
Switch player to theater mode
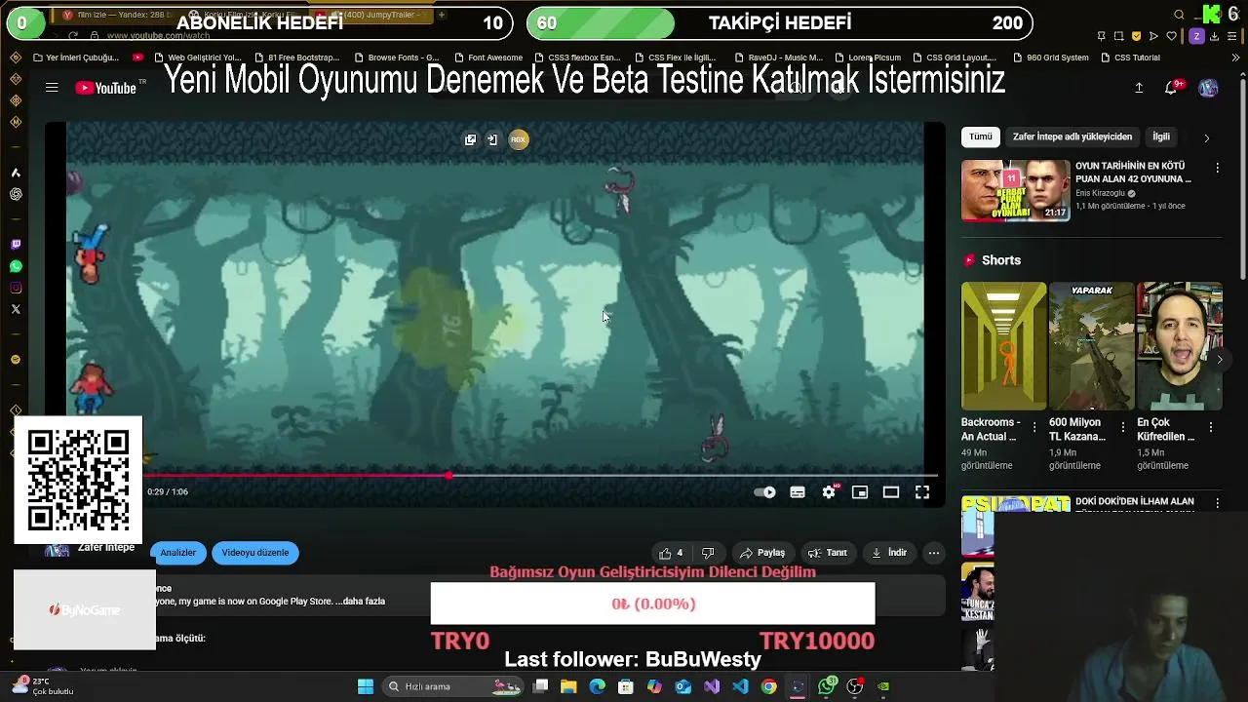click(891, 492)
